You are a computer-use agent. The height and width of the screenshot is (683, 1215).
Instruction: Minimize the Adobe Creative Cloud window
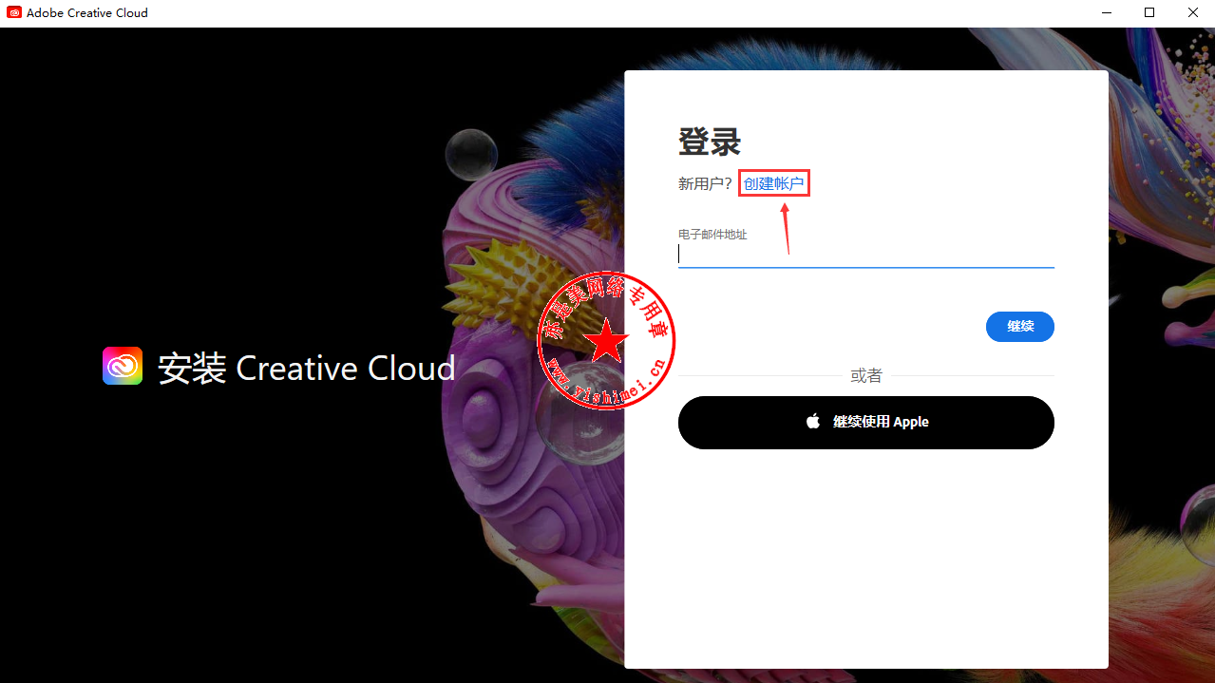pyautogui.click(x=1108, y=13)
